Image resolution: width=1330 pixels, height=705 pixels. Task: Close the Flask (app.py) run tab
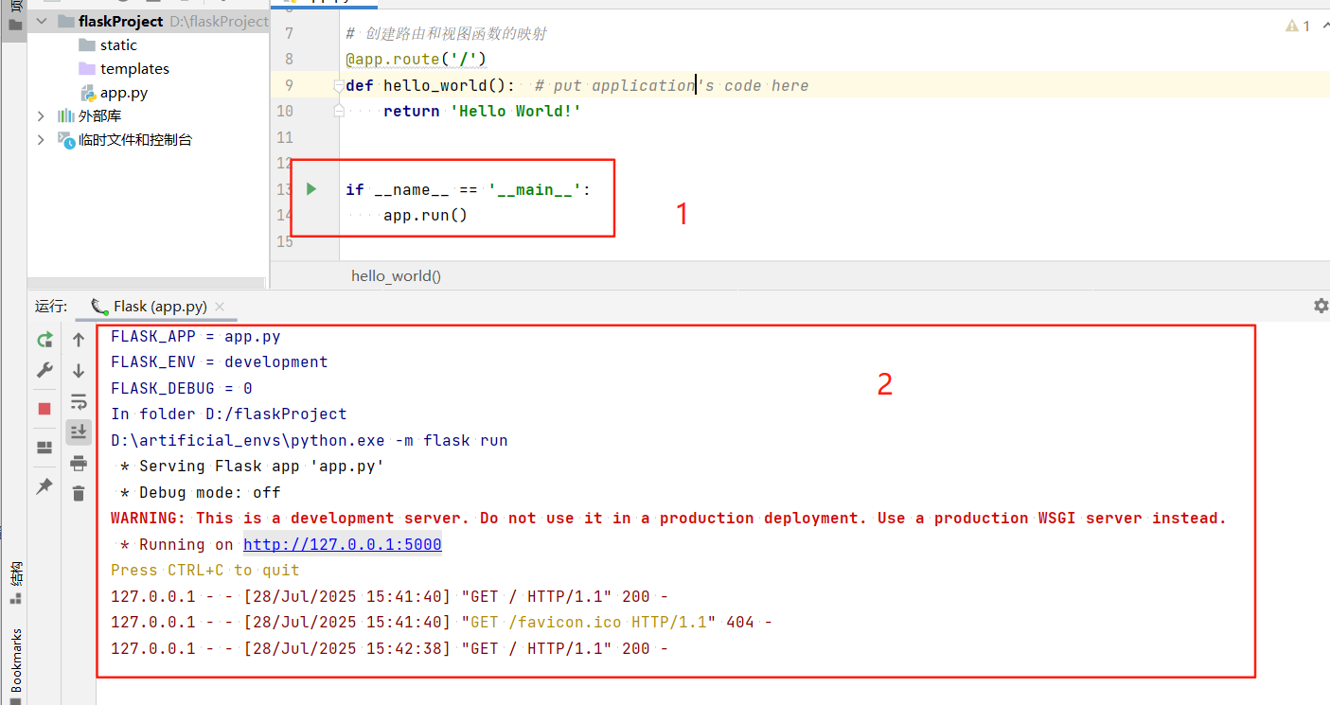tap(220, 307)
